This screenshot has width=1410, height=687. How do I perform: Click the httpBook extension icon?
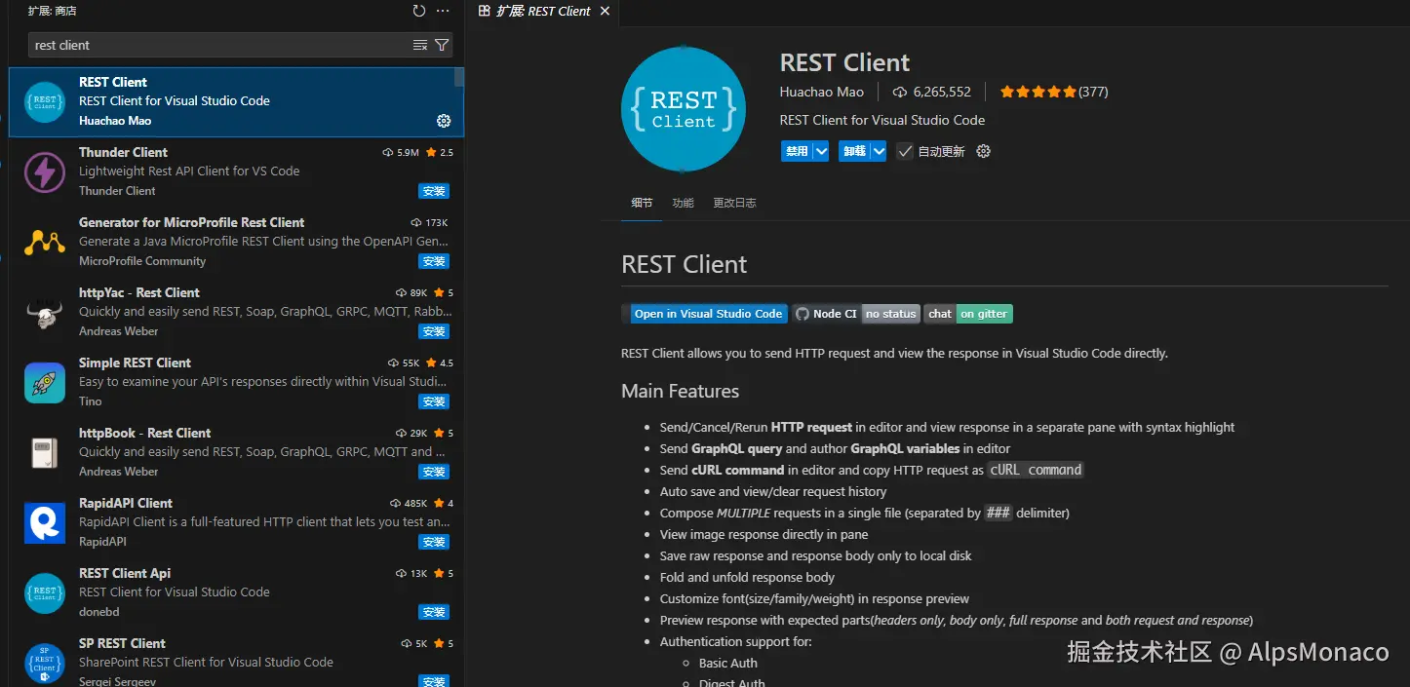click(x=44, y=452)
